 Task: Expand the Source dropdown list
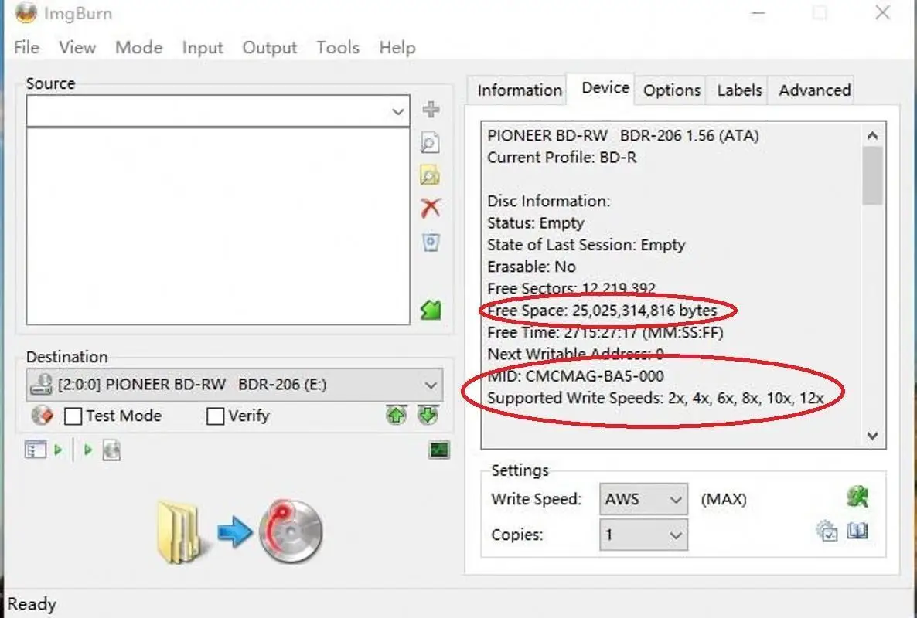[x=397, y=111]
